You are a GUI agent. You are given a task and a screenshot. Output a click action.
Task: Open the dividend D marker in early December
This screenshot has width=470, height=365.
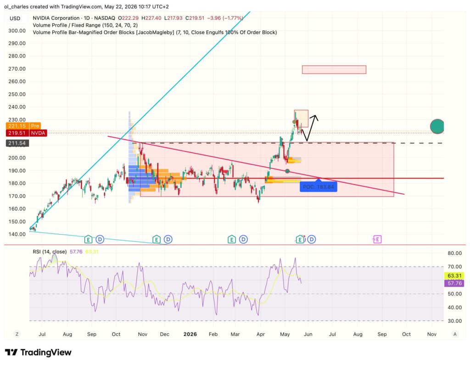click(168, 239)
